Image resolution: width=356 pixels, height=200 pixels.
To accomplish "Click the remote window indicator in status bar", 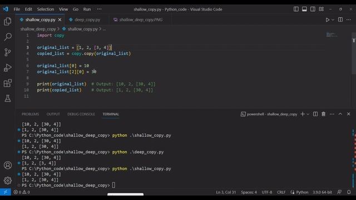I will click(5, 192).
